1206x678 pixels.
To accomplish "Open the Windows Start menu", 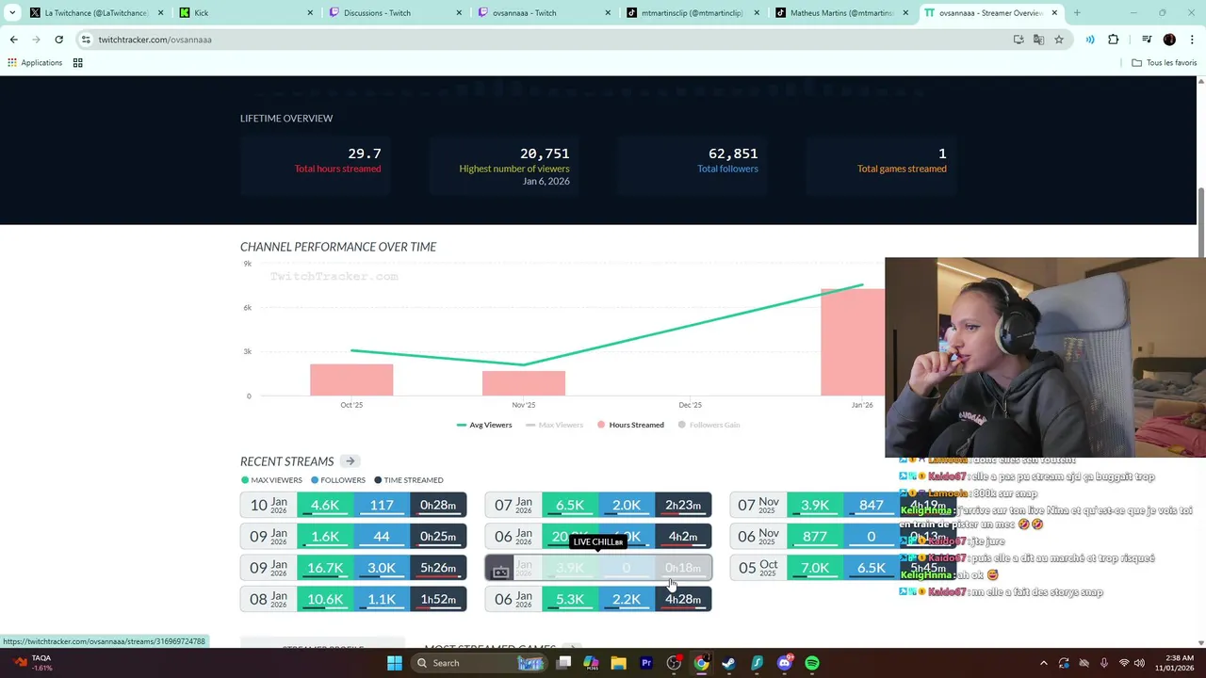I will tap(395, 663).
